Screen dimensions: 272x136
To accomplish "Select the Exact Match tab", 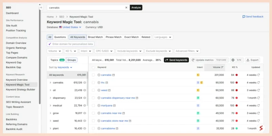I will (x=132, y=37).
